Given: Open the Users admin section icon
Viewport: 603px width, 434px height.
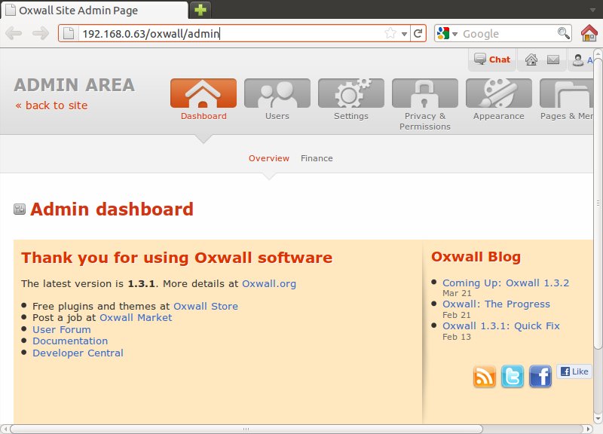Looking at the screenshot, I should tap(277, 93).
